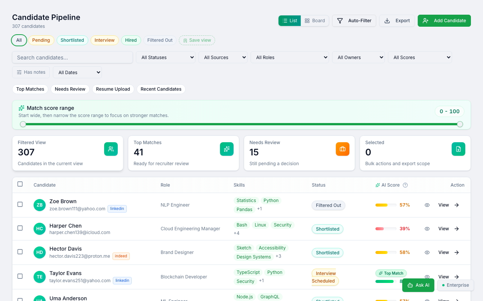Select Taylor Evans's row checkbox

pos(20,276)
